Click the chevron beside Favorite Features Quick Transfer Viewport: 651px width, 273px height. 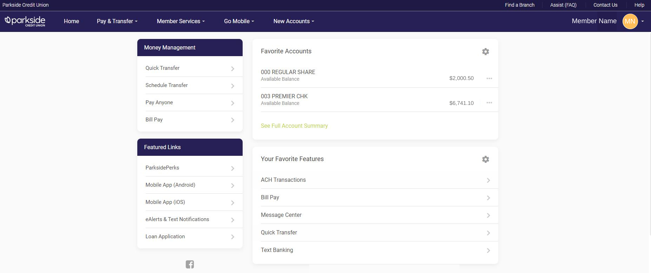coord(488,233)
